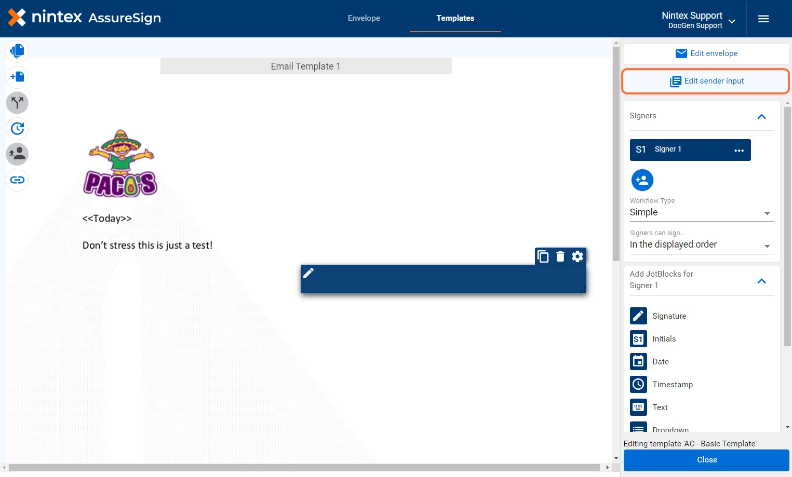
Task: Click the link chain icon
Action: [17, 180]
